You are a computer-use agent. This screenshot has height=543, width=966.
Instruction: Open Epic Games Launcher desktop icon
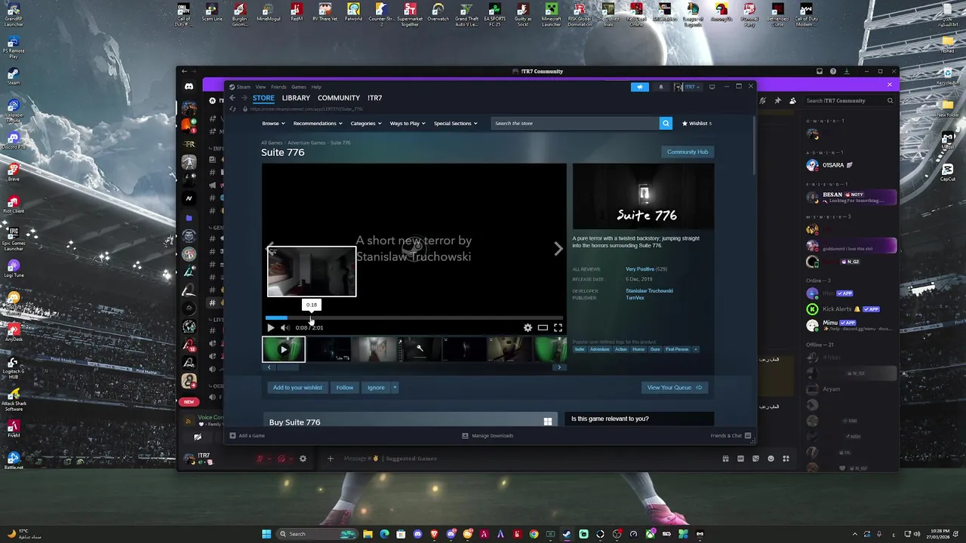[13, 238]
